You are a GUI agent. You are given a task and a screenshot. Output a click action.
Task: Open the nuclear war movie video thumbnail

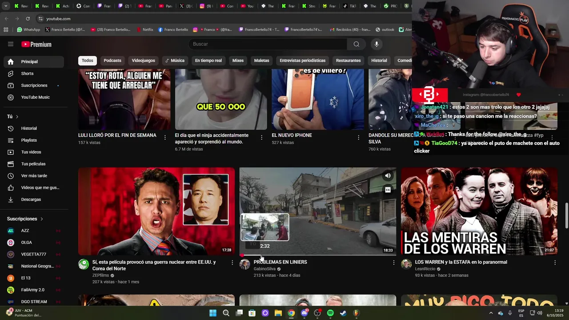156,212
